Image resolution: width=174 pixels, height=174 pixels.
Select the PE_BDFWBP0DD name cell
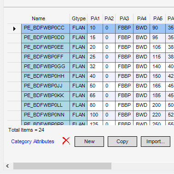point(46,38)
